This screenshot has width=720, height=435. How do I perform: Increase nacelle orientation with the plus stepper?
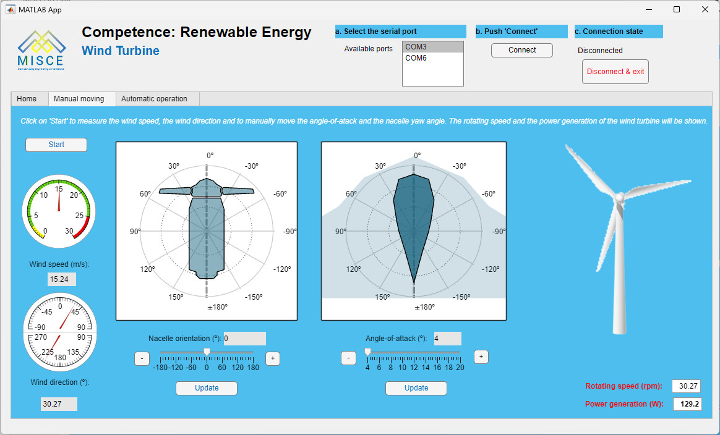pos(273,358)
